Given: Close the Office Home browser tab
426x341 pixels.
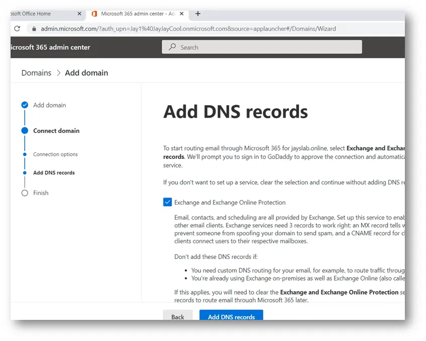Looking at the screenshot, I should click(x=79, y=14).
